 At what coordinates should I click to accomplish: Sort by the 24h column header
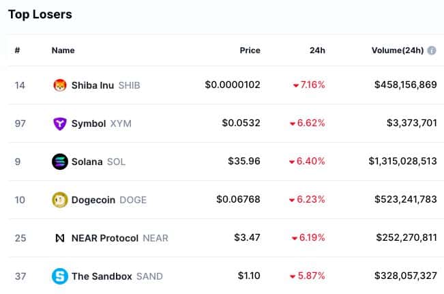[317, 50]
